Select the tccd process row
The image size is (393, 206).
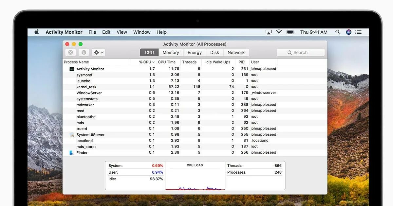pyautogui.click(x=195, y=111)
